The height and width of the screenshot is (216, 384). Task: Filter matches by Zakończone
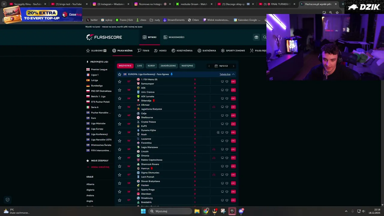(168, 66)
